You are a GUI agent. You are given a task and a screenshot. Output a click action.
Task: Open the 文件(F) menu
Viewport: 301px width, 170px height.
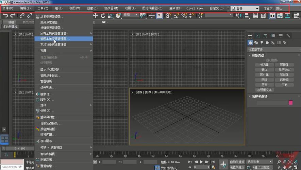click(8, 8)
